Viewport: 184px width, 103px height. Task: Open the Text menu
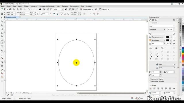(x=58, y=6)
